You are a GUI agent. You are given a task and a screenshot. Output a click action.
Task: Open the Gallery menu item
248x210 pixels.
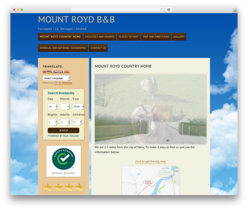pyautogui.click(x=179, y=37)
